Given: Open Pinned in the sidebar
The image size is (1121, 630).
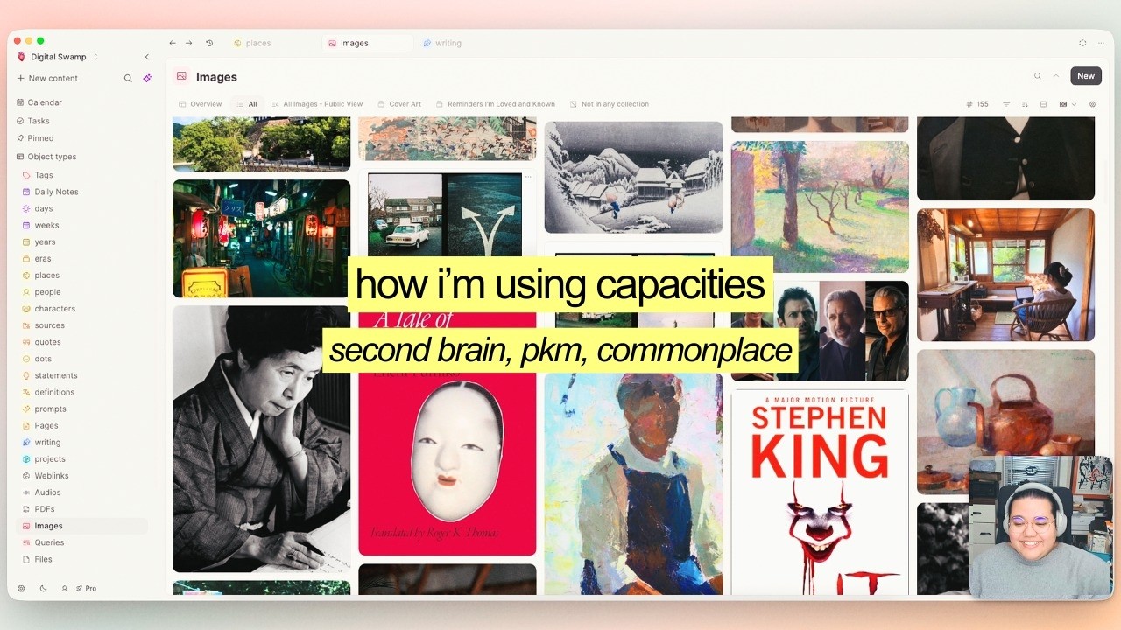Looking at the screenshot, I should point(35,138).
